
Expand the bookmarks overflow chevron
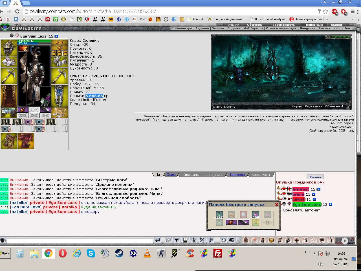click(x=352, y=19)
